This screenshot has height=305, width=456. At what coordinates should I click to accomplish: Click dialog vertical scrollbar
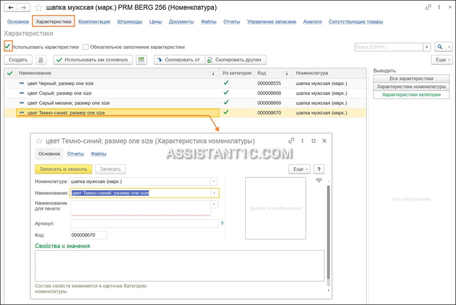(328, 232)
